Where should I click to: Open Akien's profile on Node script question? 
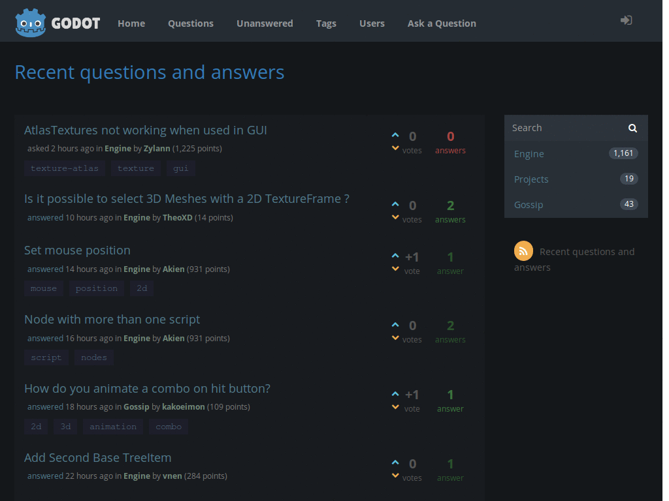coord(174,338)
